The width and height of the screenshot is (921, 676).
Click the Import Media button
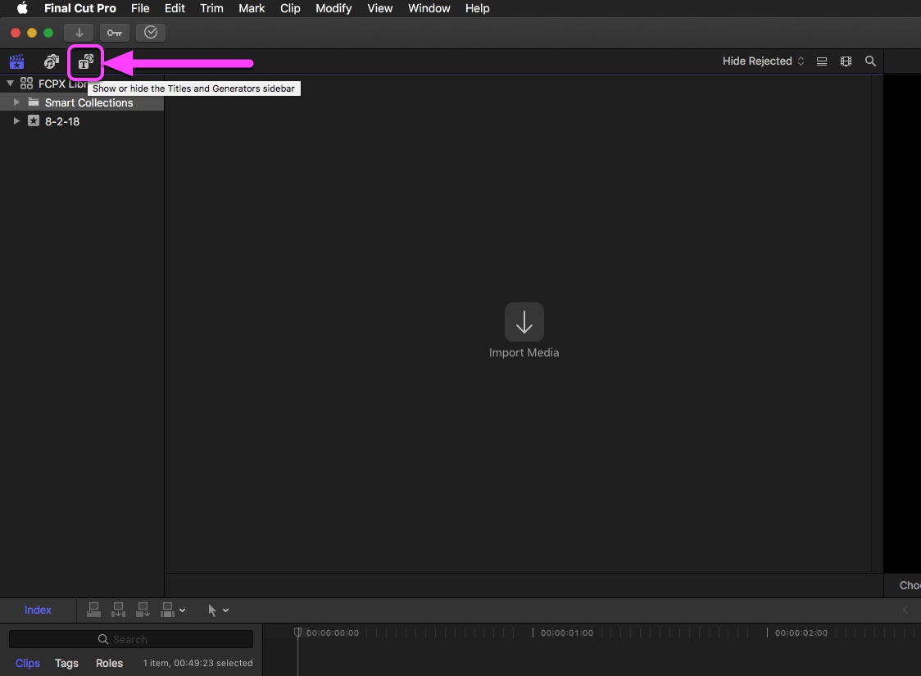524,322
